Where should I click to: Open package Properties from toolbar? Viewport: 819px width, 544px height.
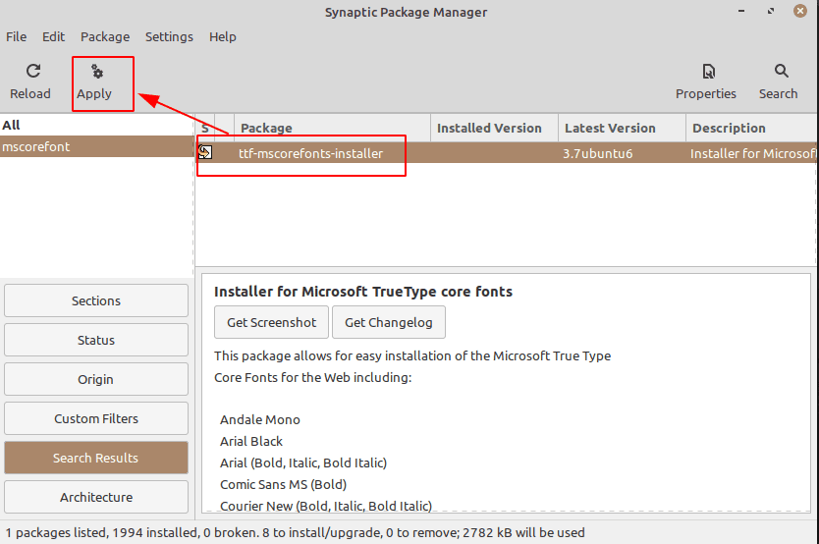(x=706, y=82)
